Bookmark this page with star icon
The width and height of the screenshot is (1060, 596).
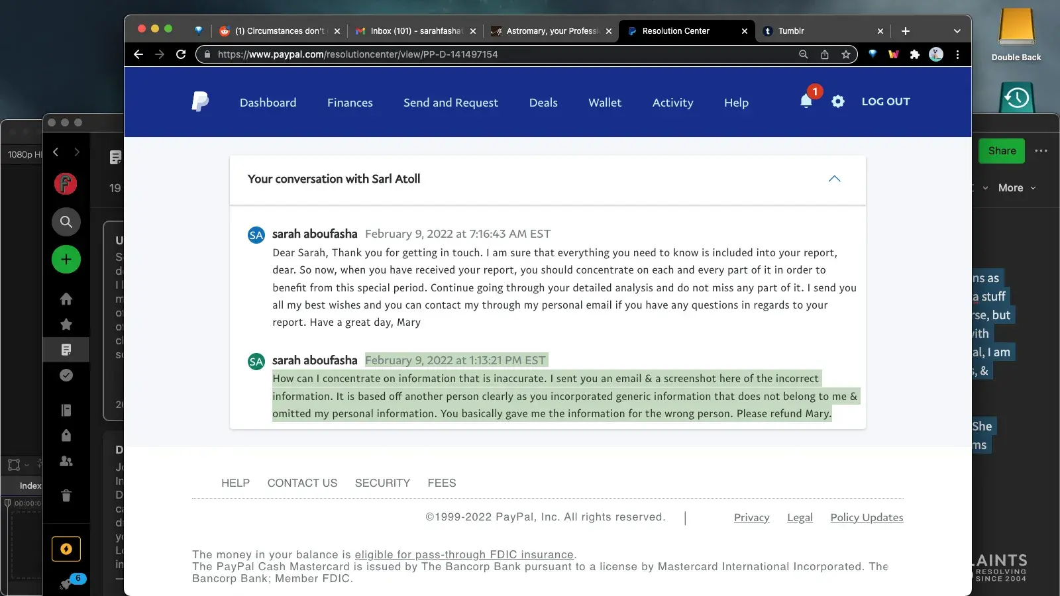pyautogui.click(x=846, y=54)
